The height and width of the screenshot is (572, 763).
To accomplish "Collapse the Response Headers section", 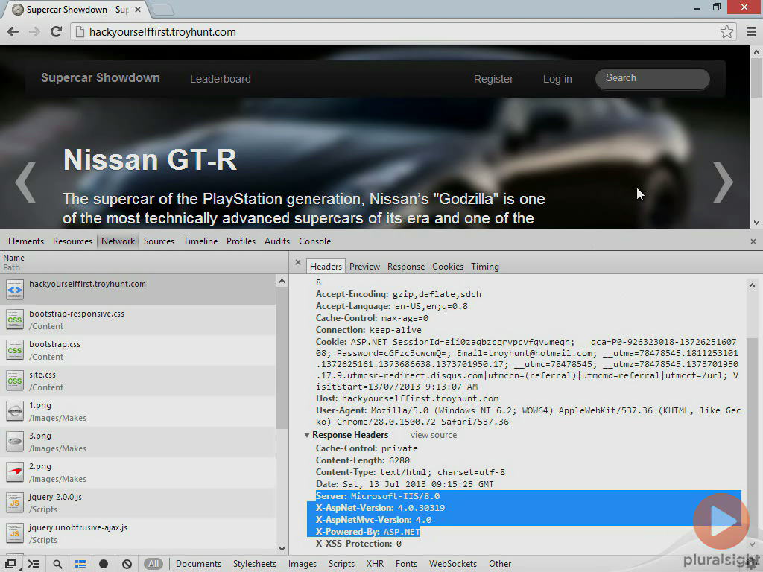I will pyautogui.click(x=307, y=435).
